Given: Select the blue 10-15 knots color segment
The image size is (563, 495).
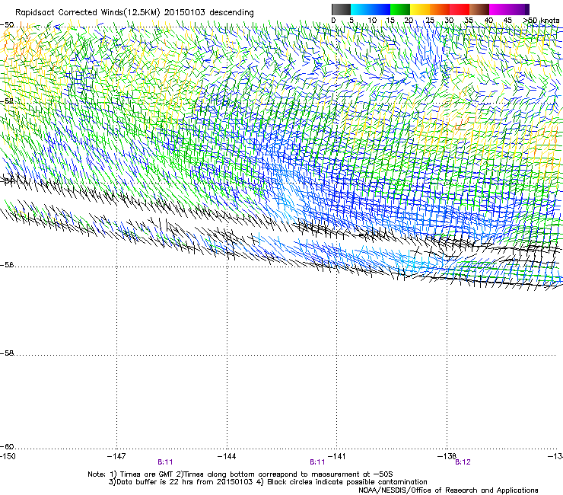Looking at the screenshot, I should click(x=380, y=9).
